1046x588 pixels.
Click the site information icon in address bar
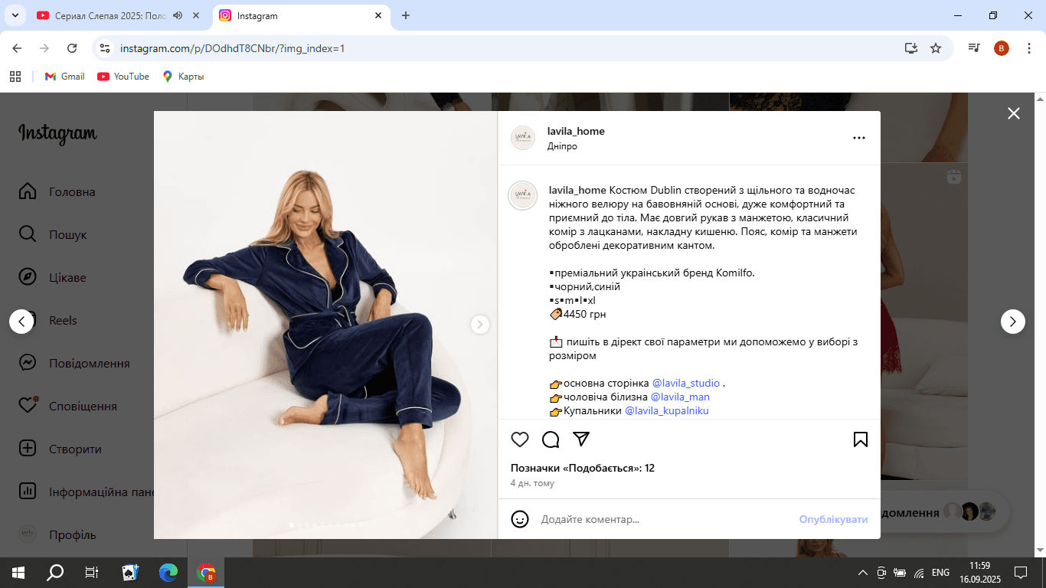pyautogui.click(x=106, y=48)
